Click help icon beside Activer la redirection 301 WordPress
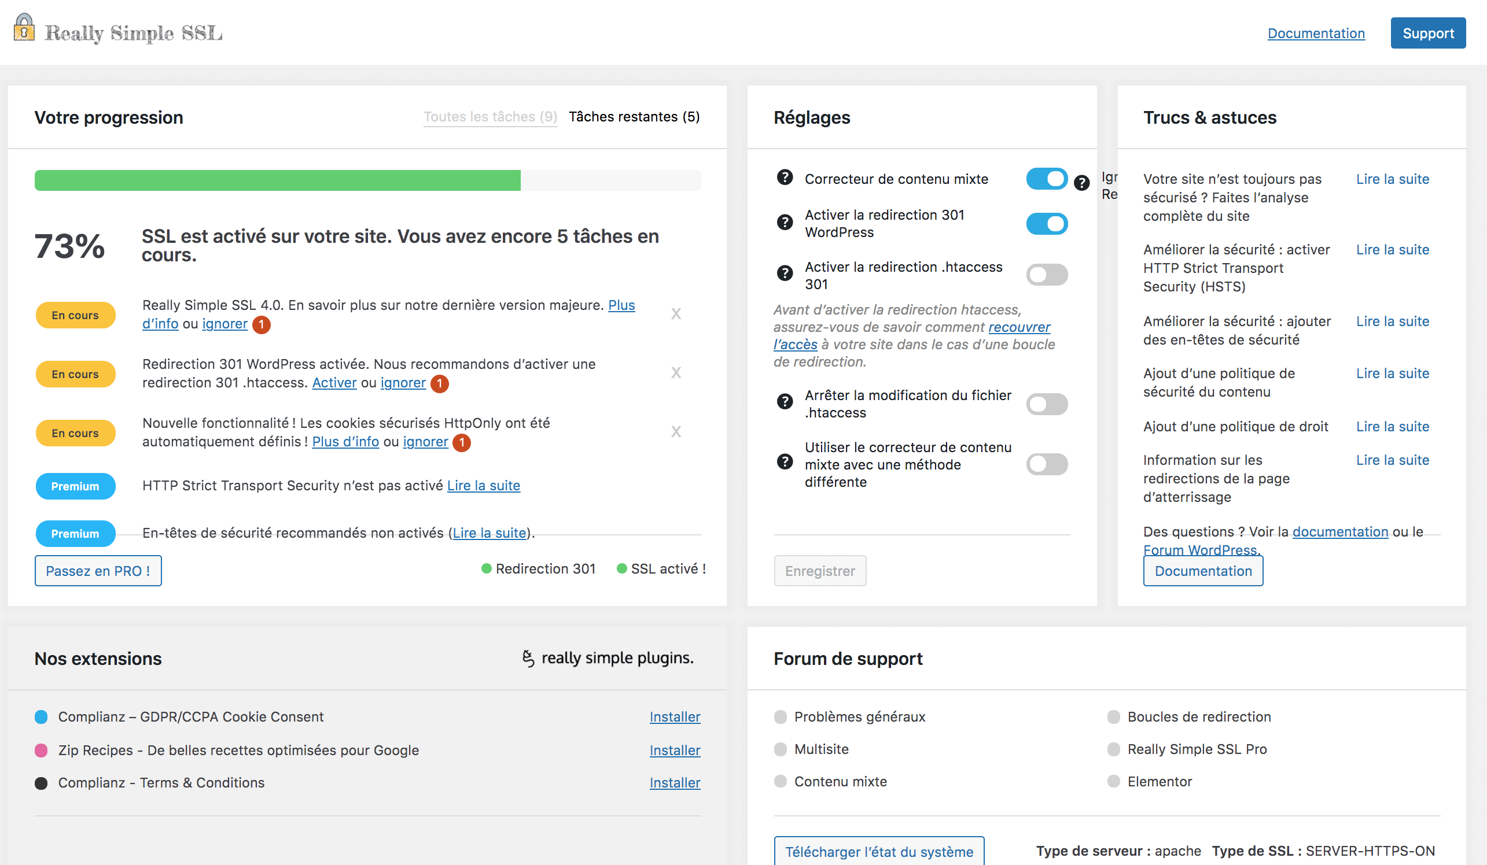 click(x=785, y=223)
